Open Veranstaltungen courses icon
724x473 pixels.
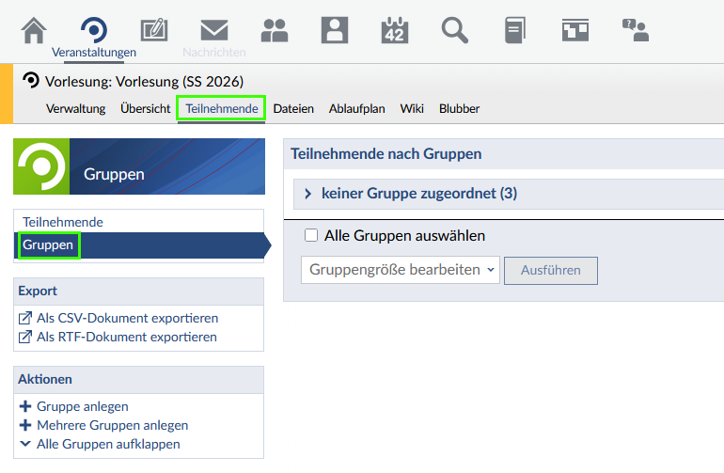[x=94, y=30]
